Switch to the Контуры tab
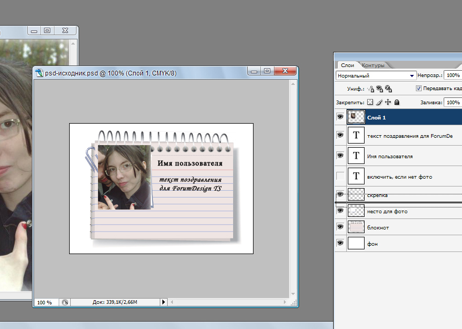The width and height of the screenshot is (462, 329). 373,65
